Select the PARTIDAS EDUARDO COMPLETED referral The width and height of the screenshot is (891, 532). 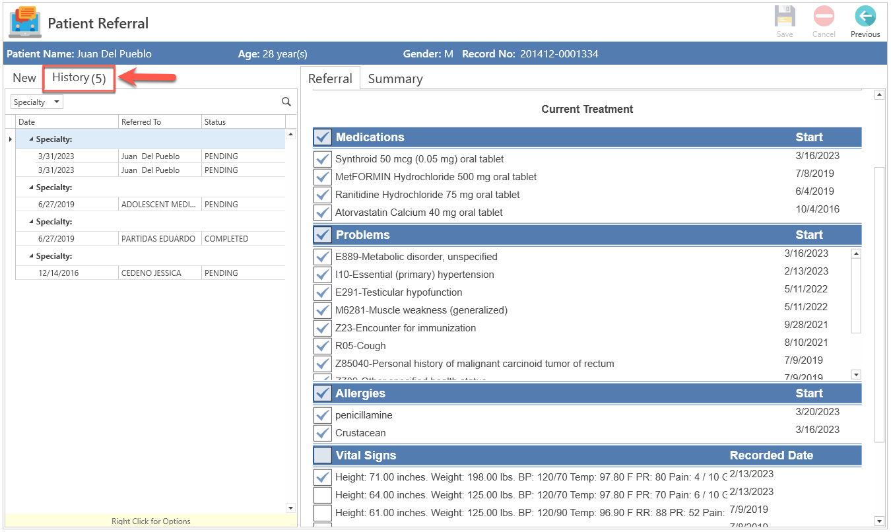150,239
